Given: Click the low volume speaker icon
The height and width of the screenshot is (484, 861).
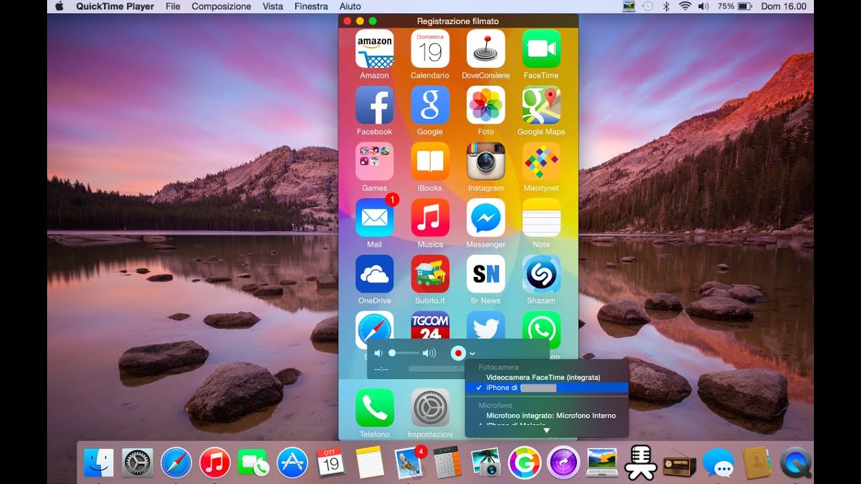Looking at the screenshot, I should [x=379, y=353].
